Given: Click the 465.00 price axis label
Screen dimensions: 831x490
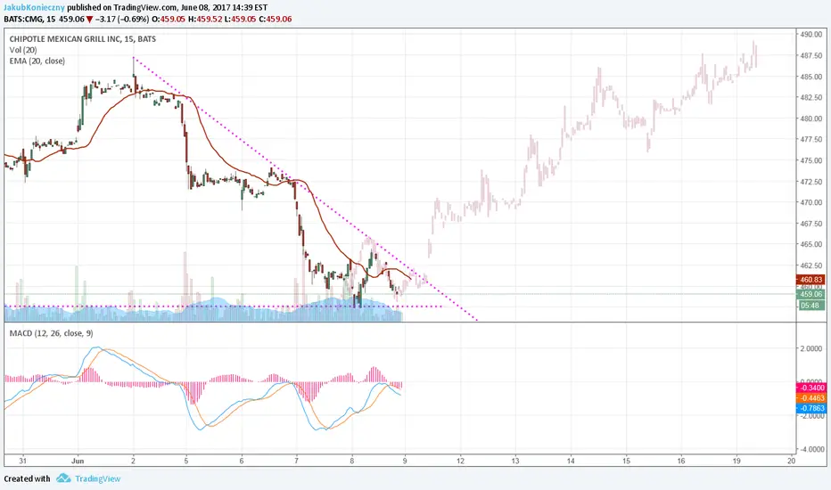Looking at the screenshot, I should pos(811,244).
